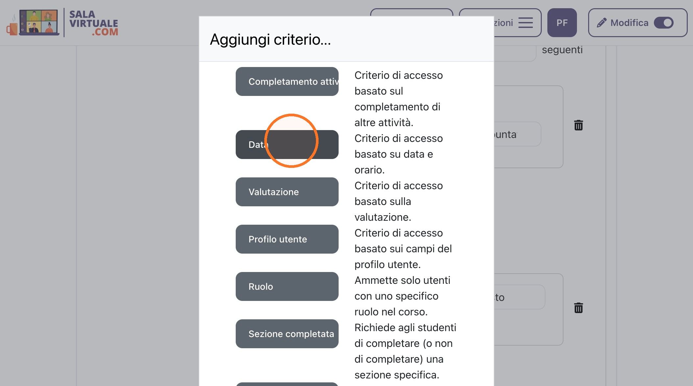The height and width of the screenshot is (386, 693).
Task: Choose the Completamento attività criterion
Action: pyautogui.click(x=287, y=81)
